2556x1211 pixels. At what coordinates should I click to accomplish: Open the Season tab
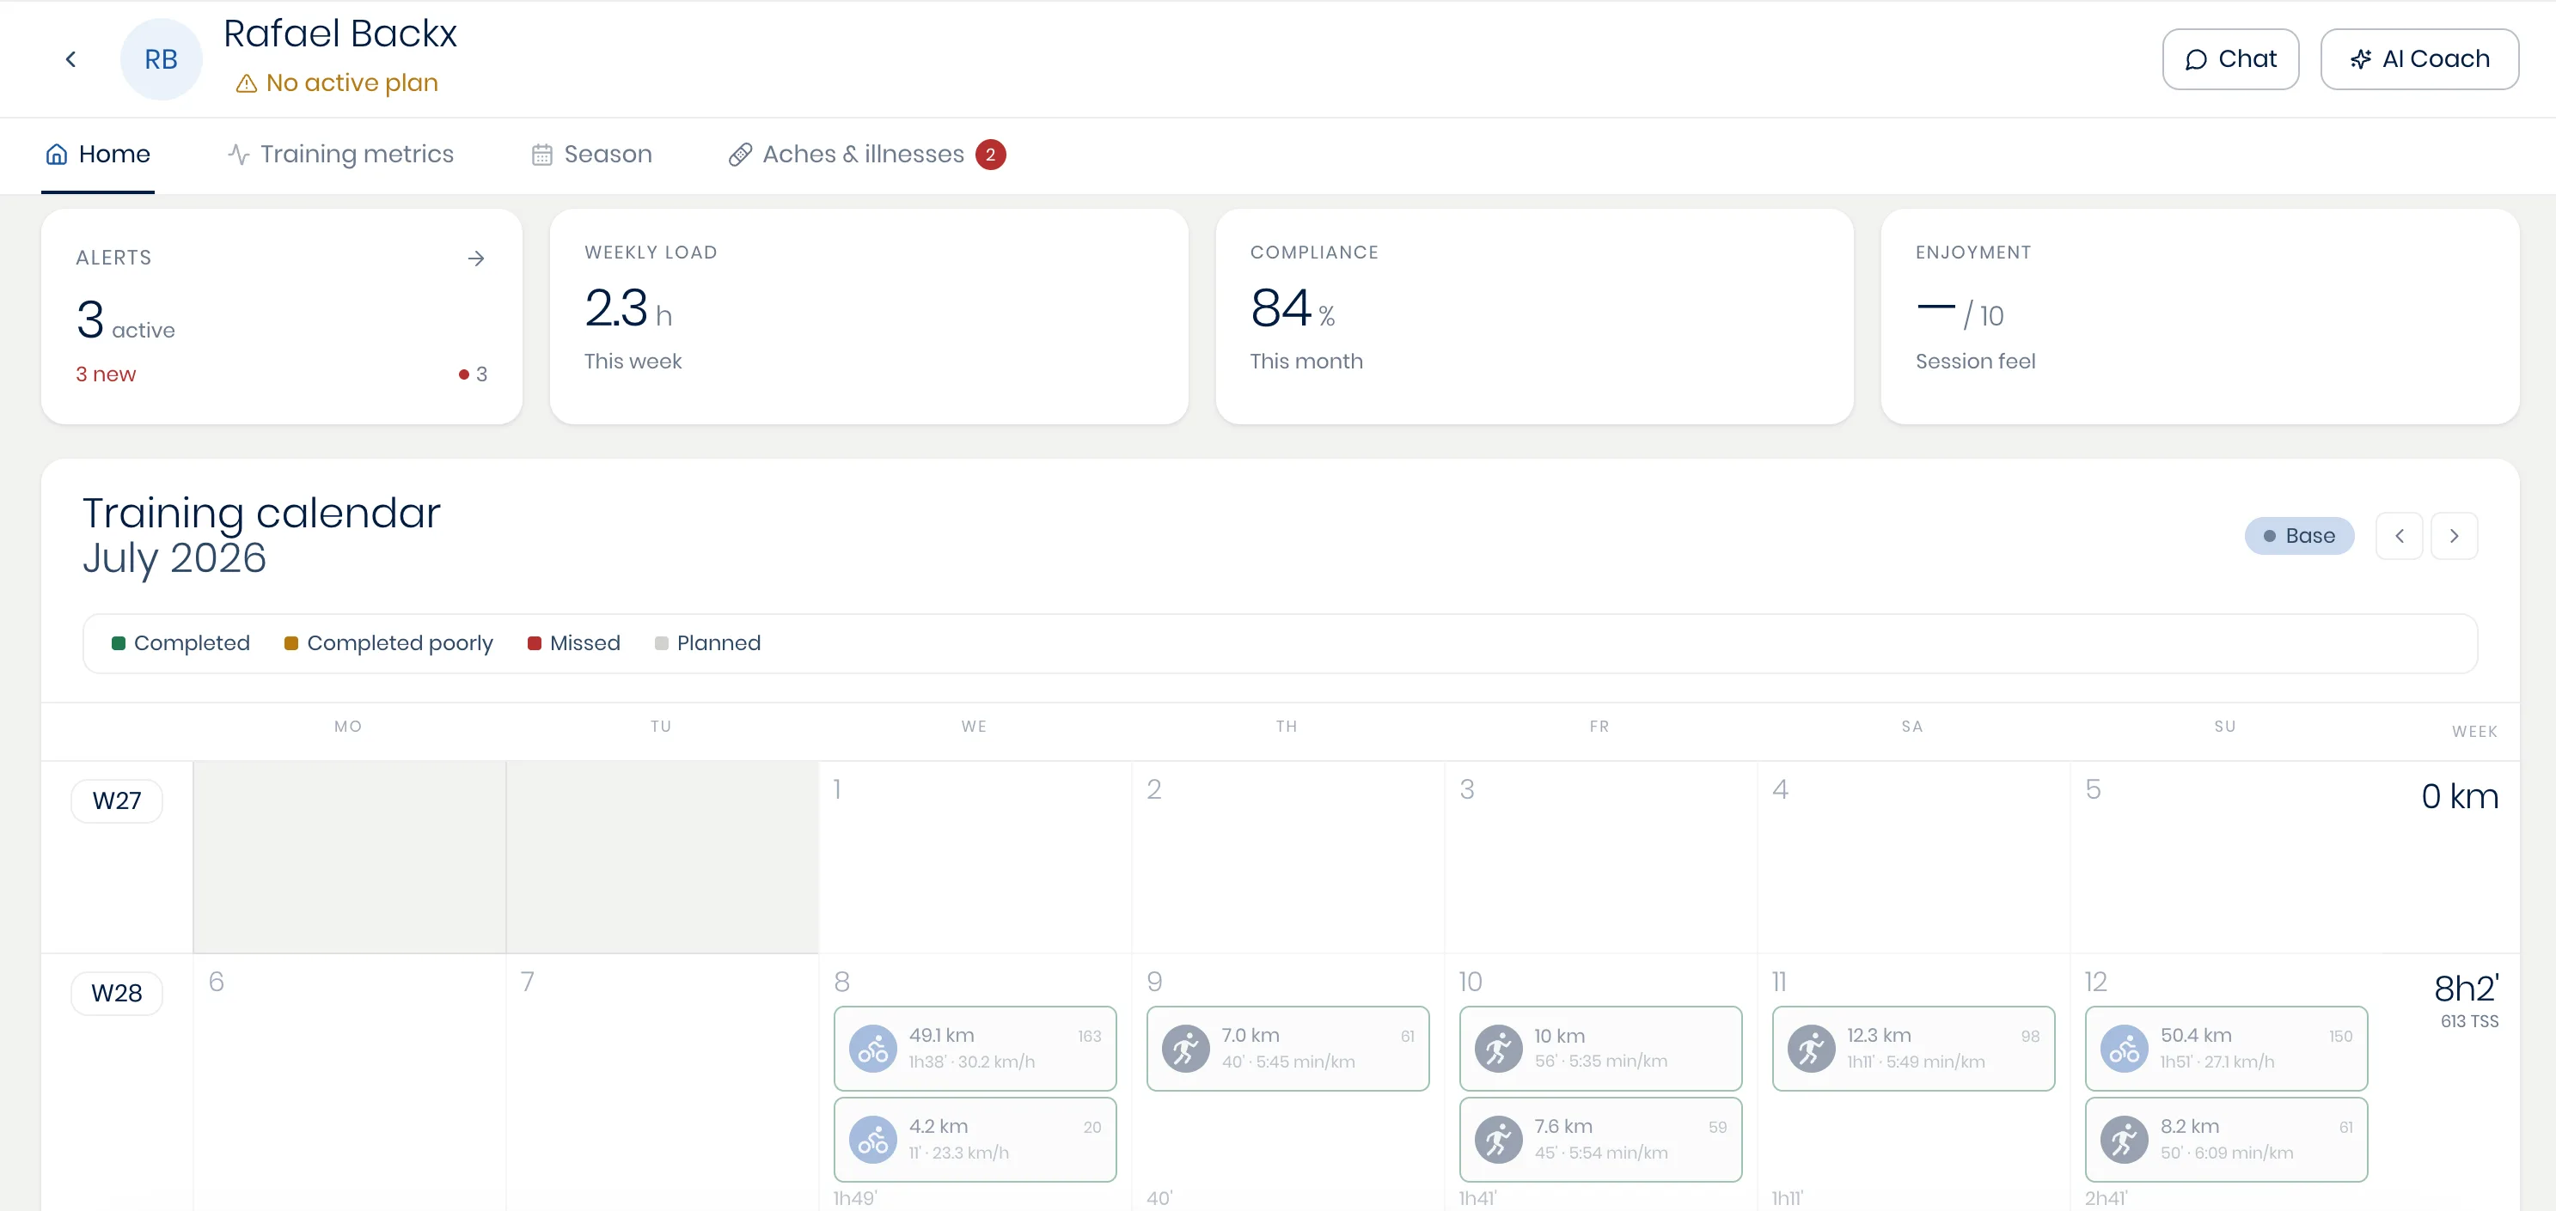point(591,155)
